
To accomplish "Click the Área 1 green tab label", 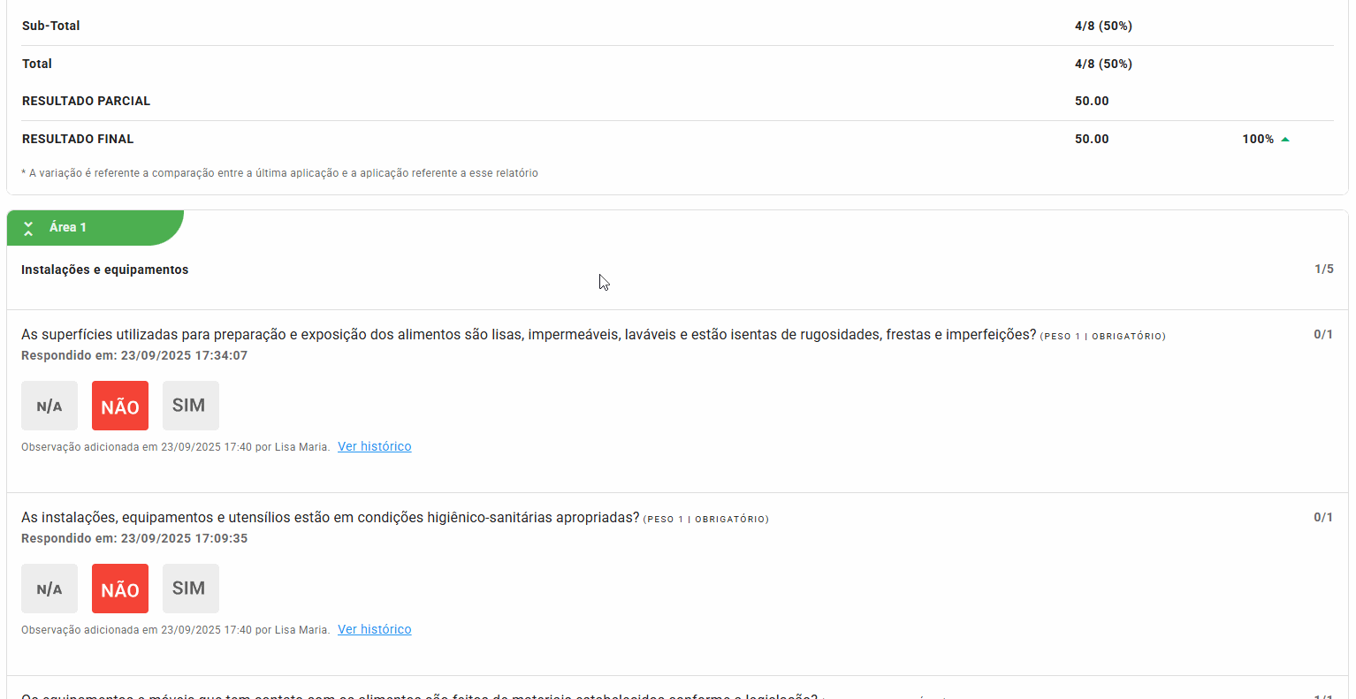I will 68,227.
